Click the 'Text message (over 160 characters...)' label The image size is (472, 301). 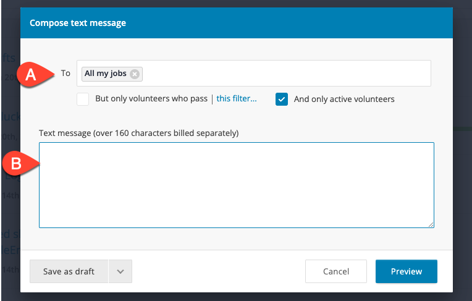click(139, 133)
